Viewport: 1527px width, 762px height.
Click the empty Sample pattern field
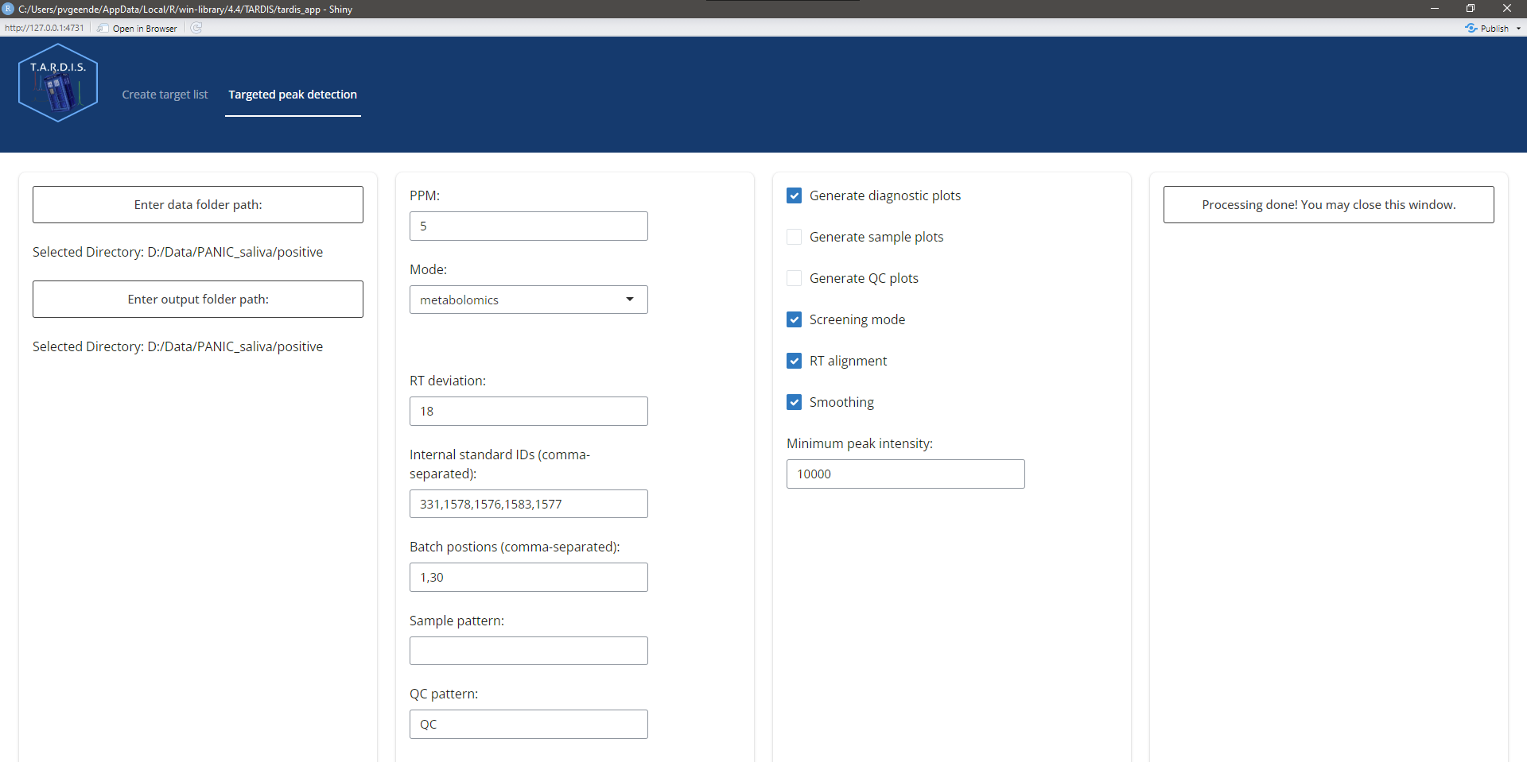point(528,651)
